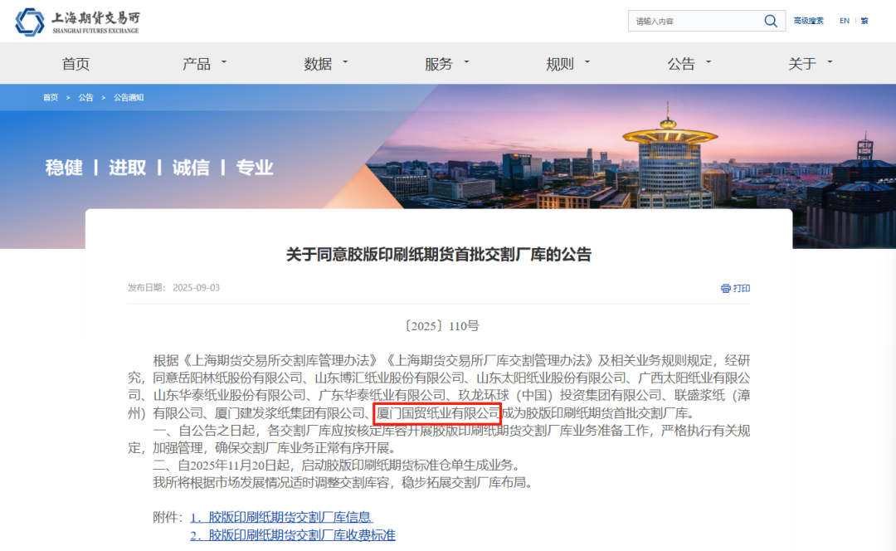Click the 专业 slogan word in the banner
This screenshot has height=551, width=896.
[x=255, y=168]
